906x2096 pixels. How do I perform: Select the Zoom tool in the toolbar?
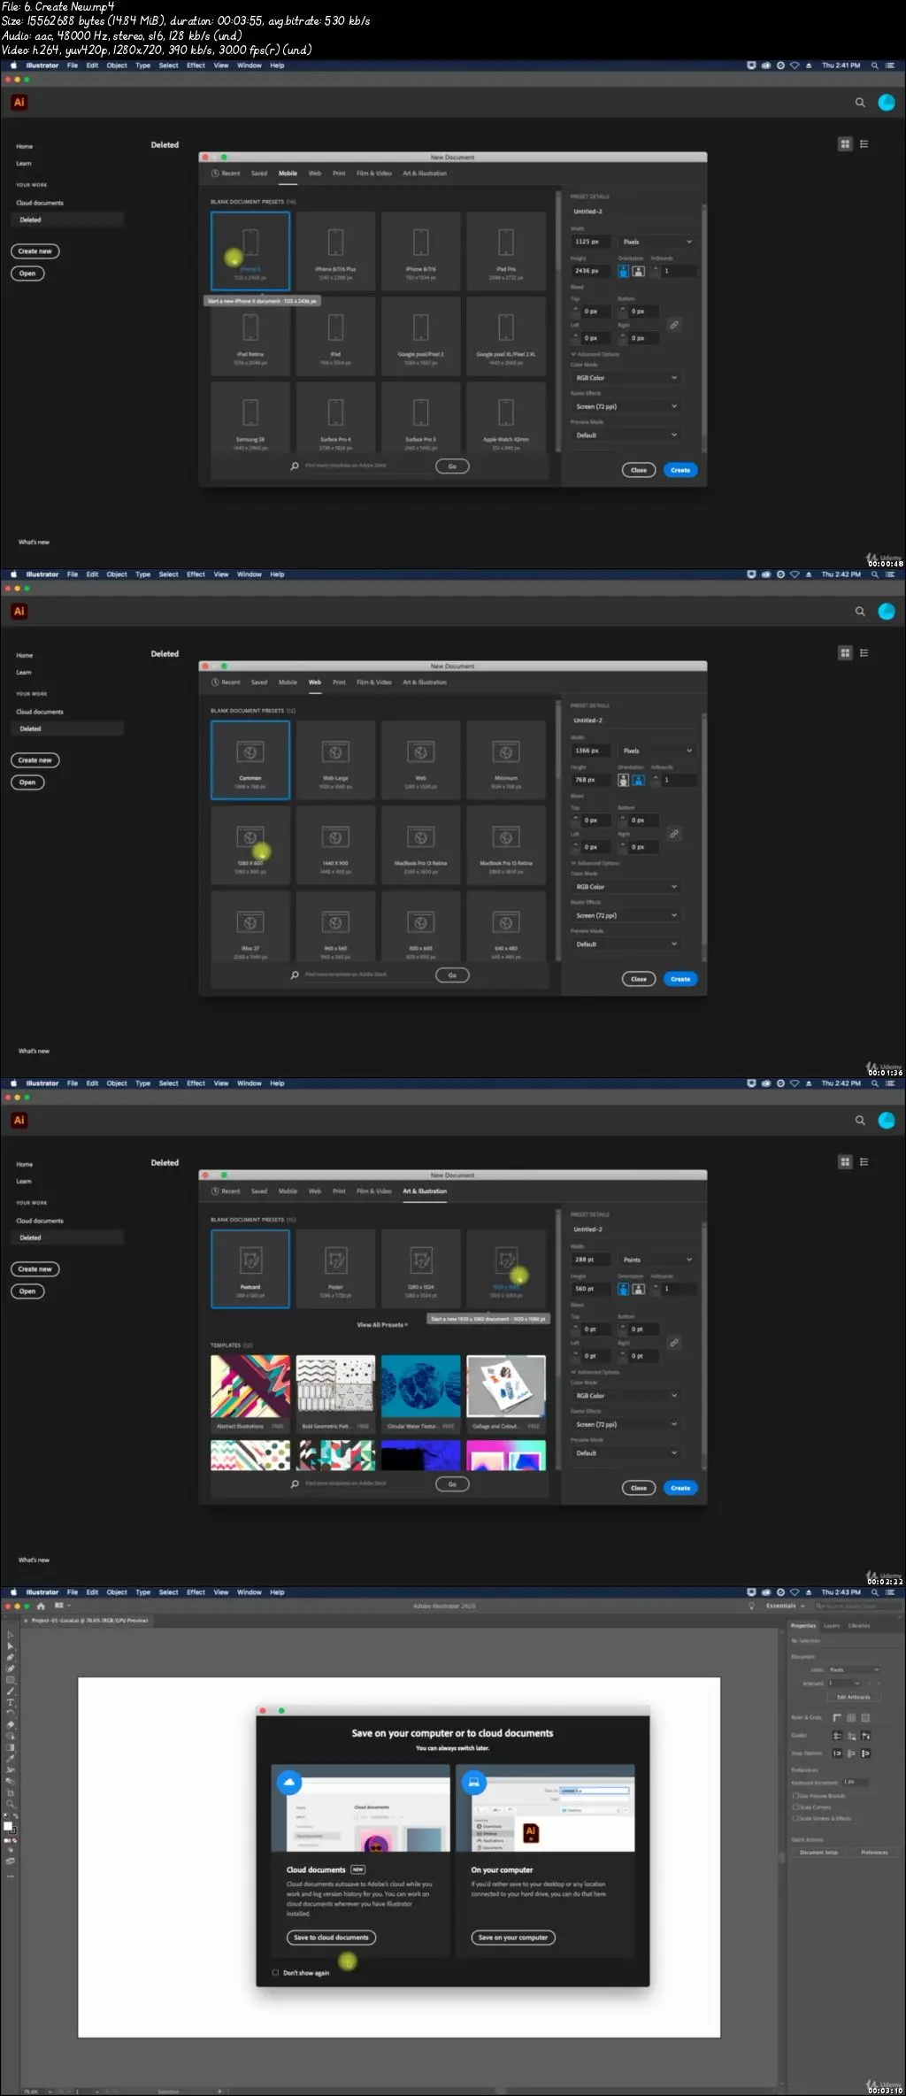point(11,1803)
